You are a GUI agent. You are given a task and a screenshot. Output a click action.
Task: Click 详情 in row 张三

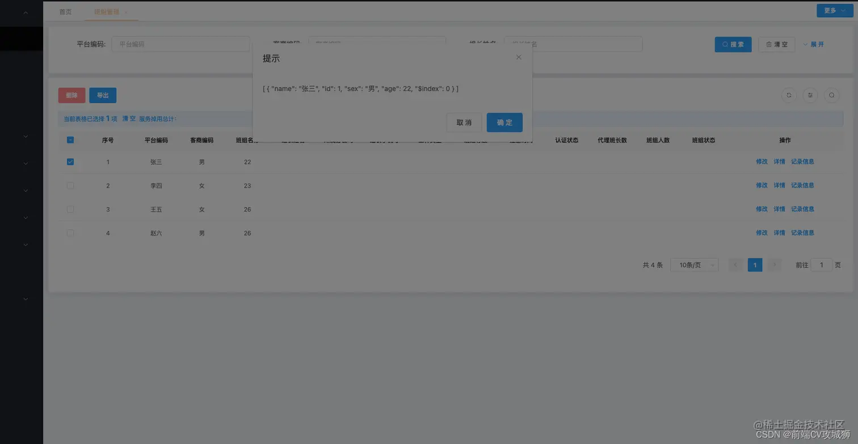coord(780,162)
